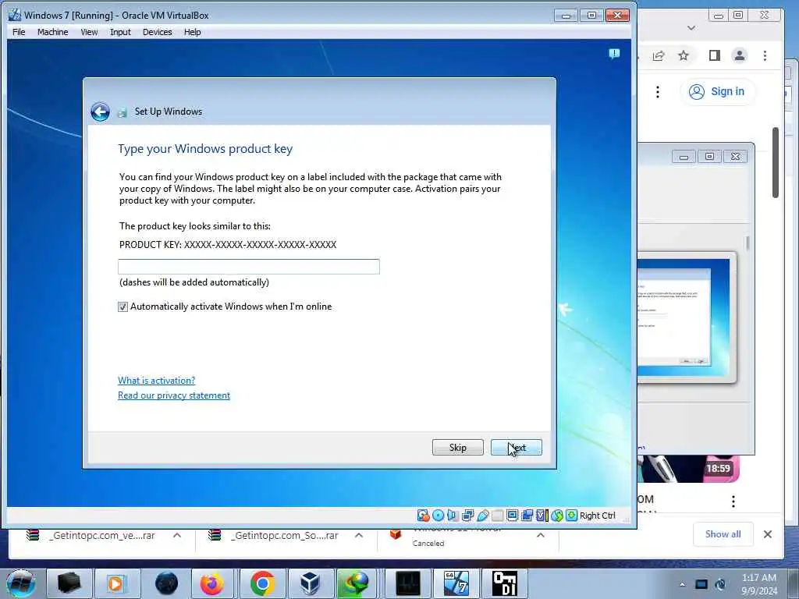Open Read our privacy statement link
This screenshot has height=599, width=799.
(174, 395)
